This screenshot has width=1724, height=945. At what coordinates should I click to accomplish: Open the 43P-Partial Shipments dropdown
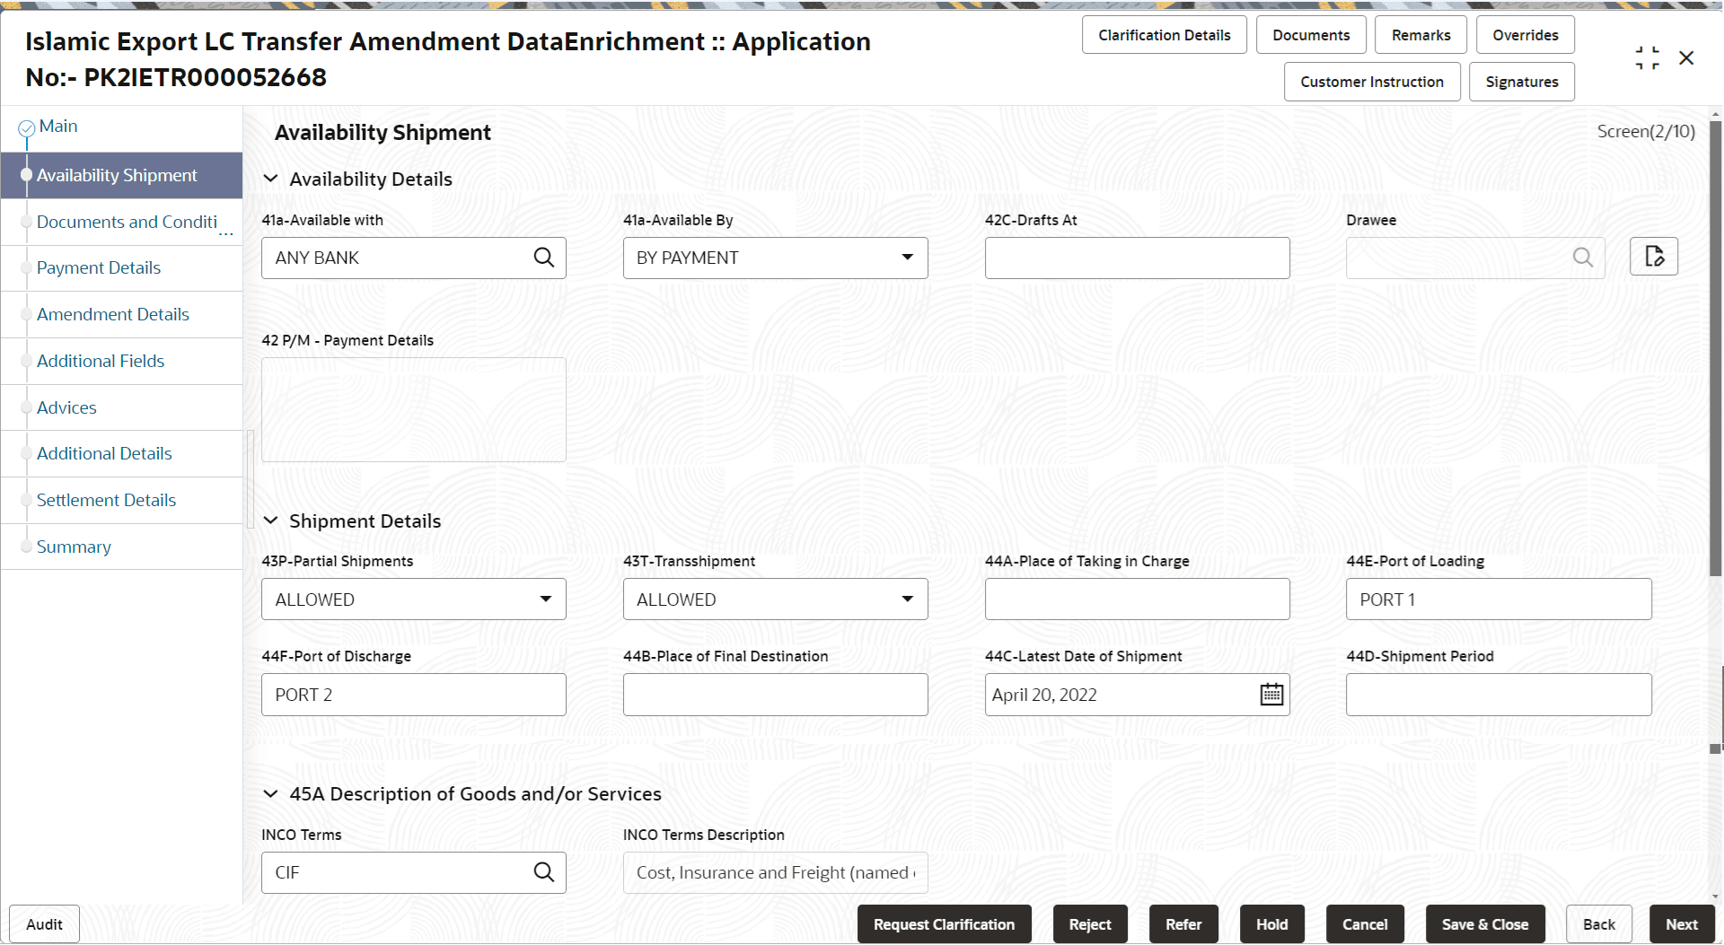tap(545, 599)
